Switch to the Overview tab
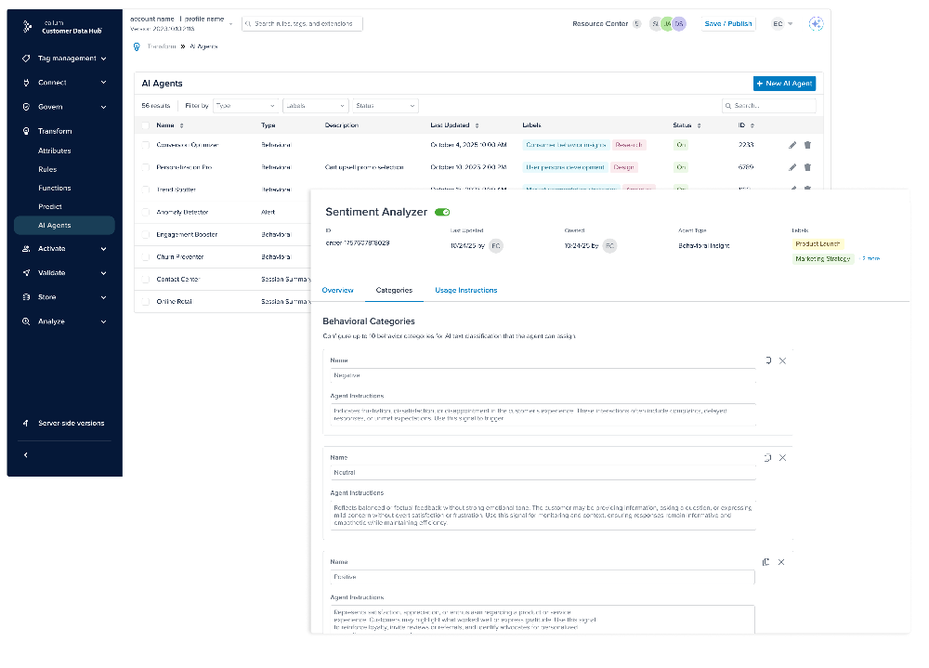 point(337,289)
